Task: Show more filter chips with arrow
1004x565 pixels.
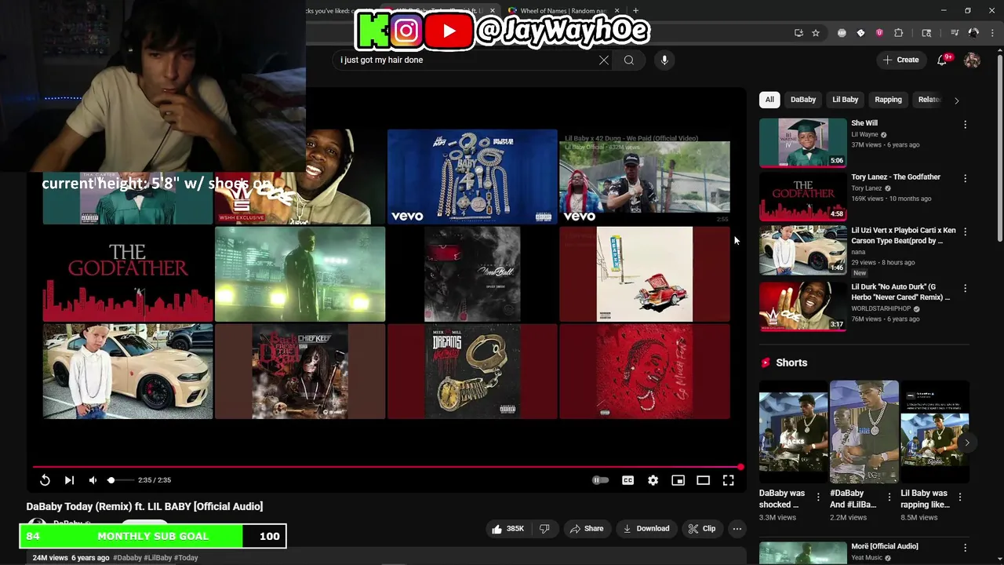Action: click(x=956, y=100)
